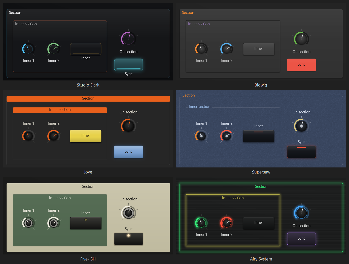Click the On section knob in Studio Dark
This screenshot has height=264, width=349.
tap(128, 39)
